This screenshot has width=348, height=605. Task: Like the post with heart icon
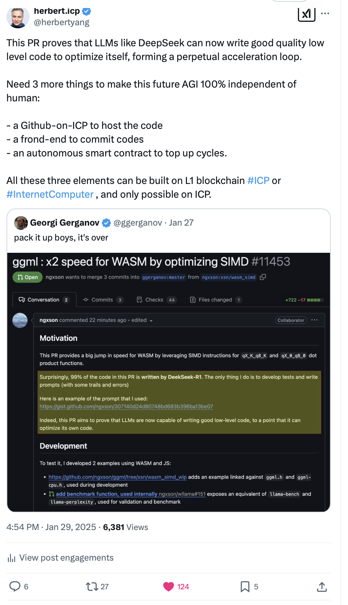click(x=169, y=586)
